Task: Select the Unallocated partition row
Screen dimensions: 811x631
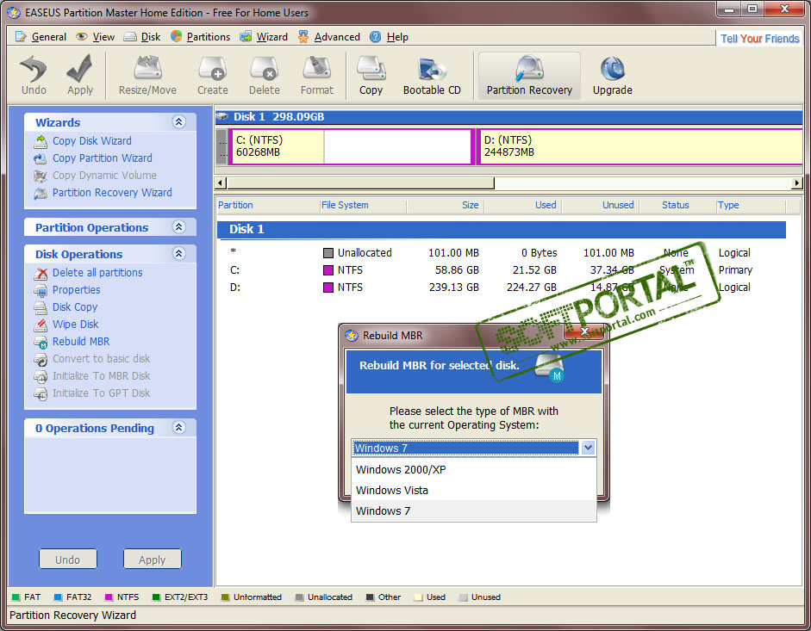Action: click(x=501, y=253)
